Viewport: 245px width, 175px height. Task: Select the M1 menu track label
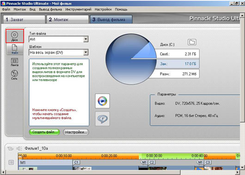pos(23,162)
